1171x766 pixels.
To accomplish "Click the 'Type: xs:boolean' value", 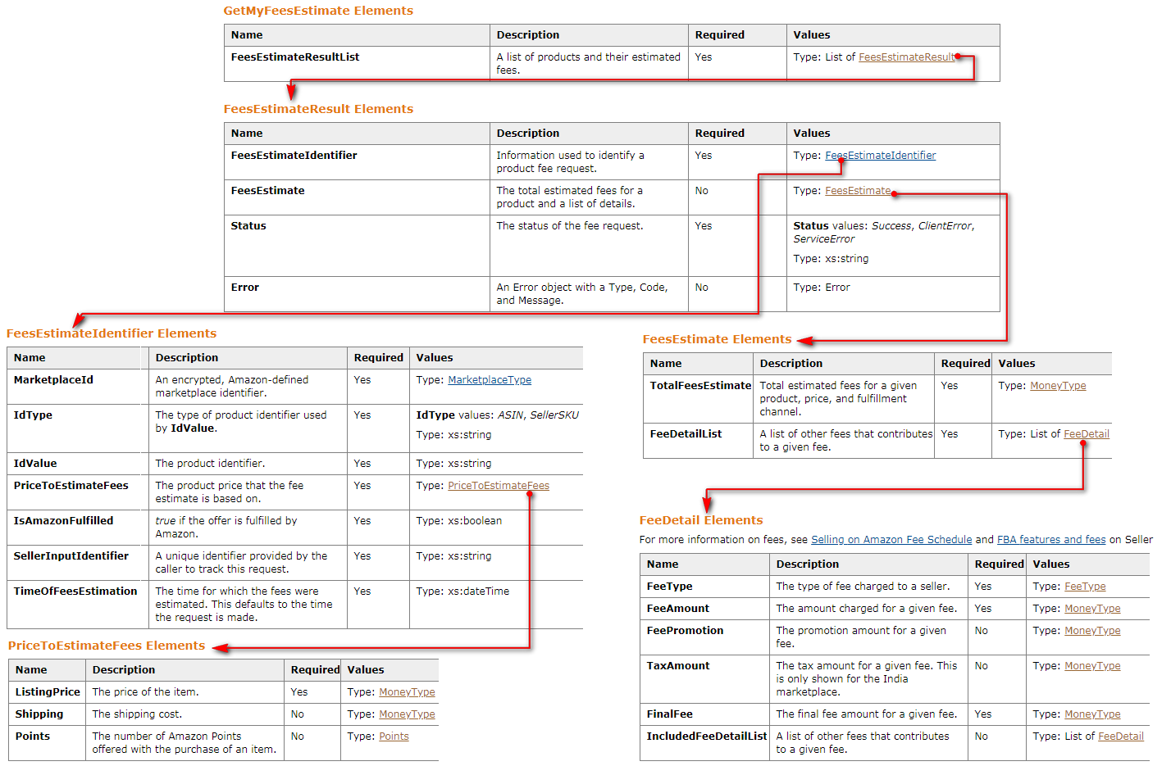I will tap(458, 521).
